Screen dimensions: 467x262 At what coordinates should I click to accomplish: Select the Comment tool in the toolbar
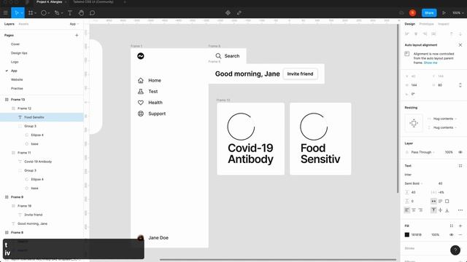(x=93, y=13)
